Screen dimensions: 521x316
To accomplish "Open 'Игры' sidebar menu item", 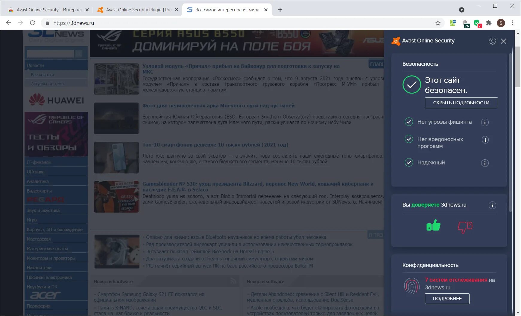I will pyautogui.click(x=32, y=220).
